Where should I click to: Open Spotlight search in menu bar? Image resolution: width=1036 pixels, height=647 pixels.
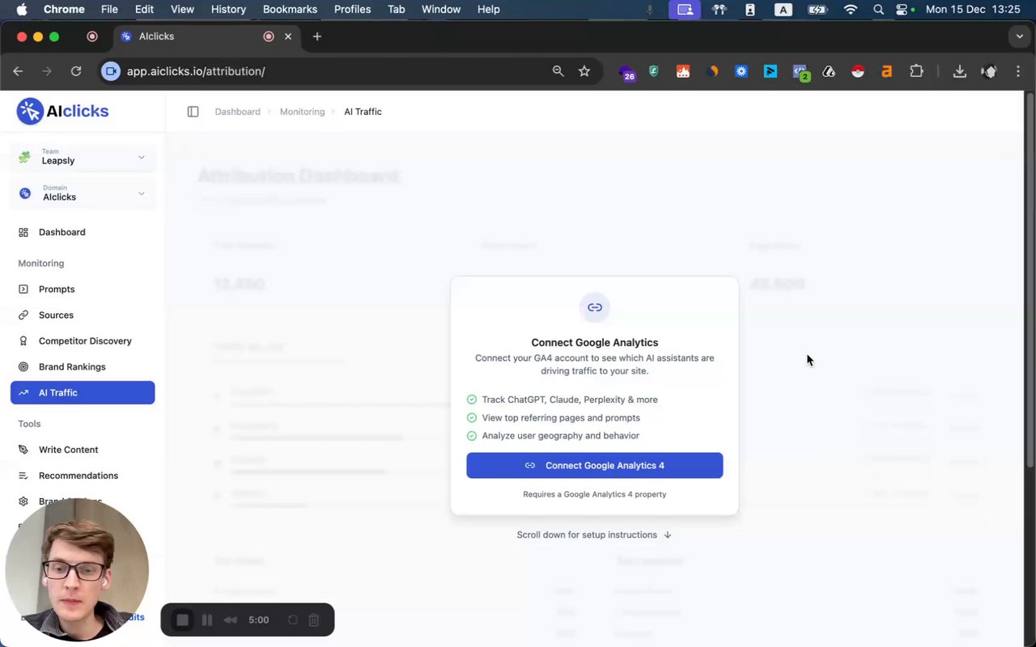(879, 9)
